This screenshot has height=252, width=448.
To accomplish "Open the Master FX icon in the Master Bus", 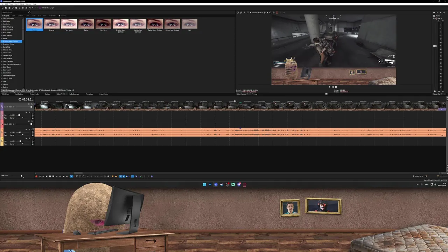I will [x=434, y=19].
